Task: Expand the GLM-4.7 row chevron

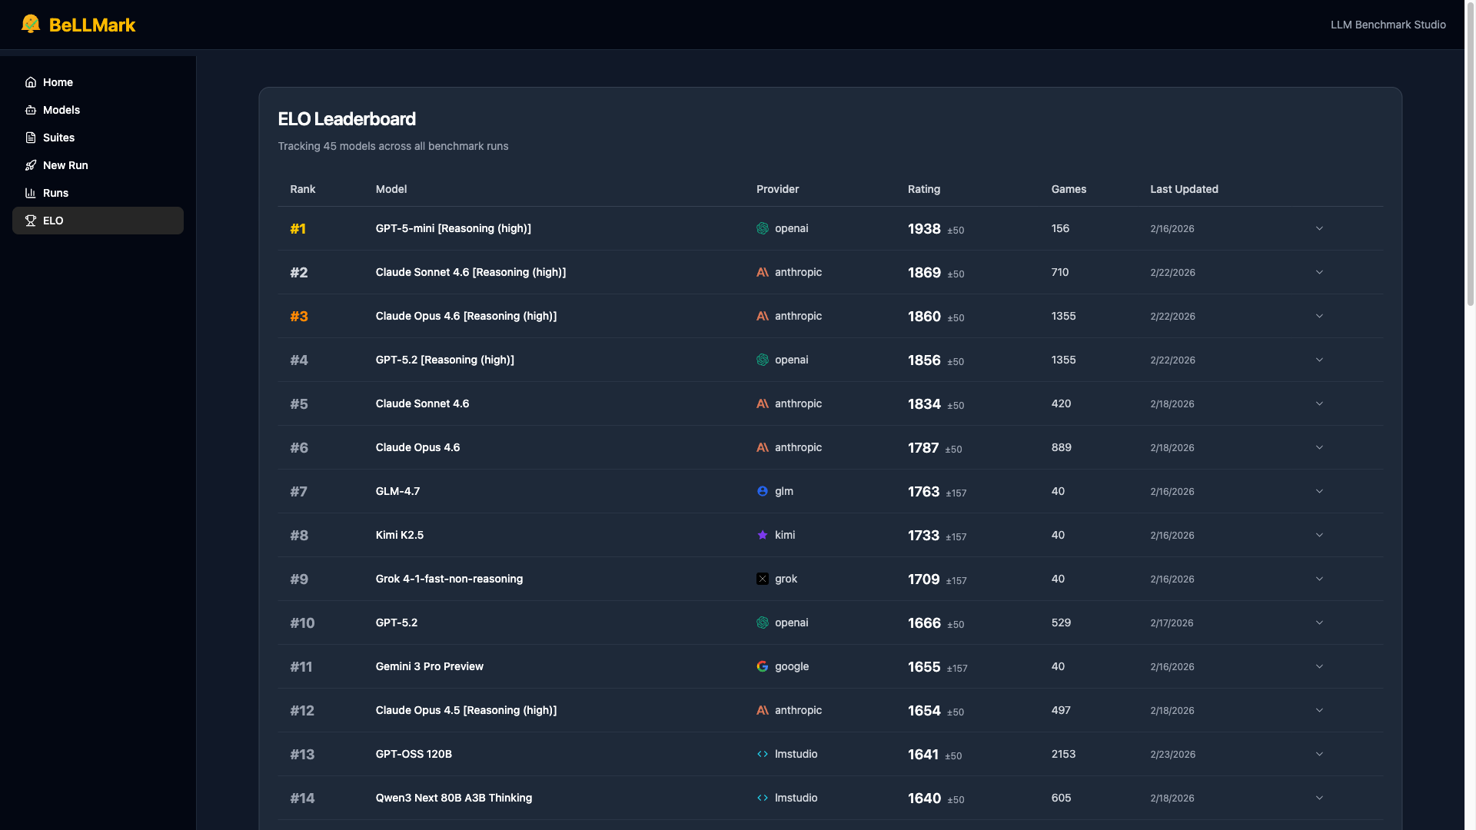Action: coord(1319,491)
